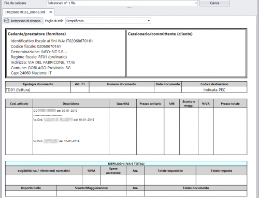Image resolution: width=259 pixels, height=198 pixels.
Task: Click %IVA header in riepiloghi table
Action: coord(91,171)
